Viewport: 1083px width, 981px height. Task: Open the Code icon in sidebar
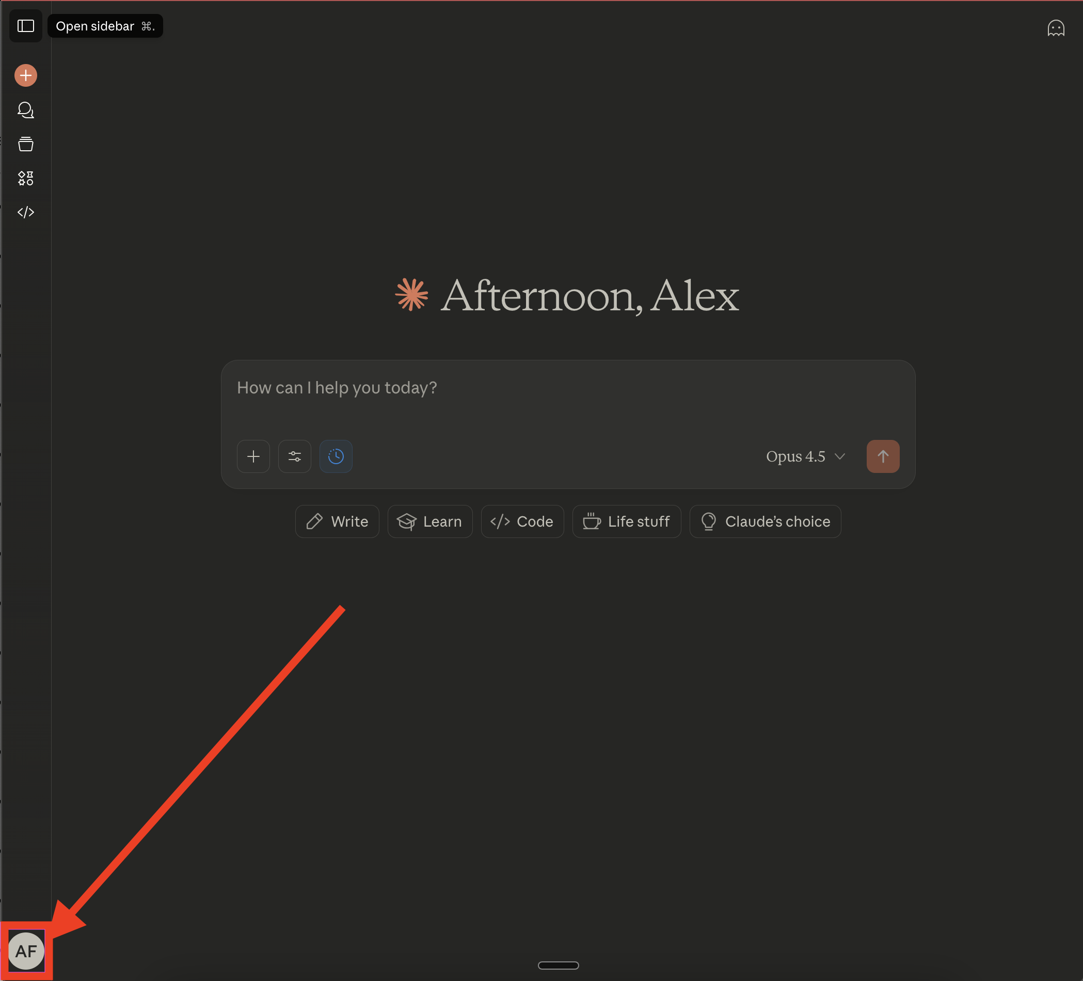tap(25, 212)
